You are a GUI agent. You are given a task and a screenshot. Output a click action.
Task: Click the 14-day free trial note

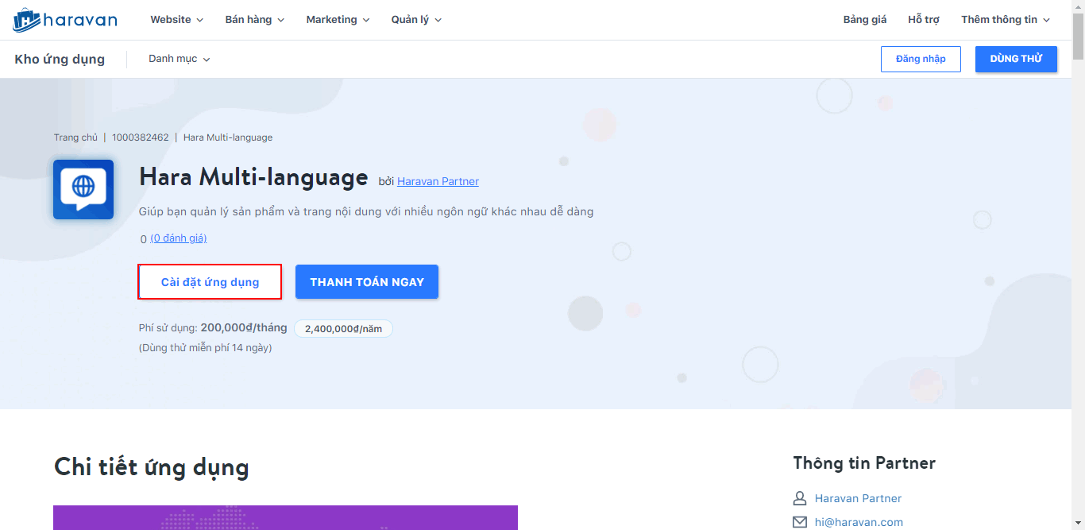coord(206,348)
